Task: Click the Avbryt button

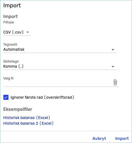Action: 99,138
